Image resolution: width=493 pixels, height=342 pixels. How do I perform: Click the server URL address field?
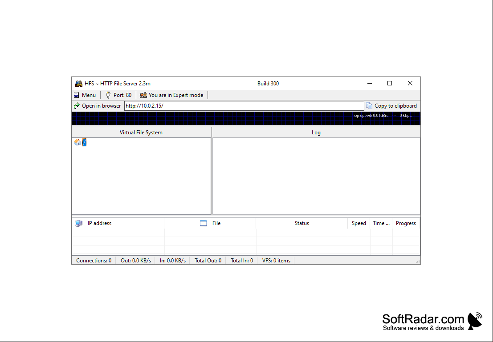click(244, 106)
